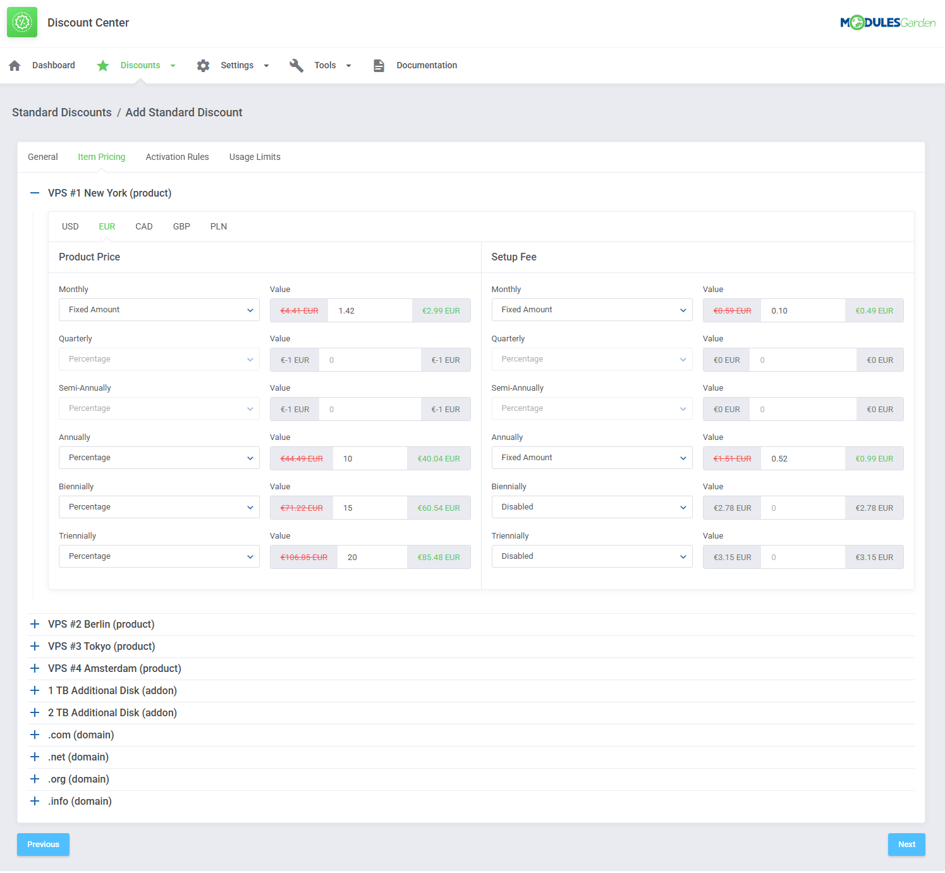Click the Next button
The width and height of the screenshot is (945, 873).
(906, 844)
